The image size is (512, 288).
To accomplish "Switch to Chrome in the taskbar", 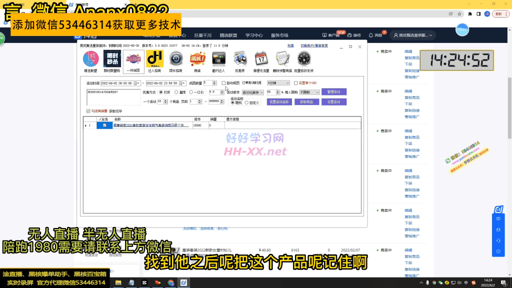I will pyautogui.click(x=171, y=283).
